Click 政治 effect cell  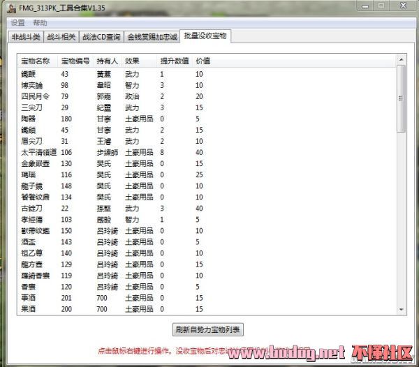pos(132,96)
